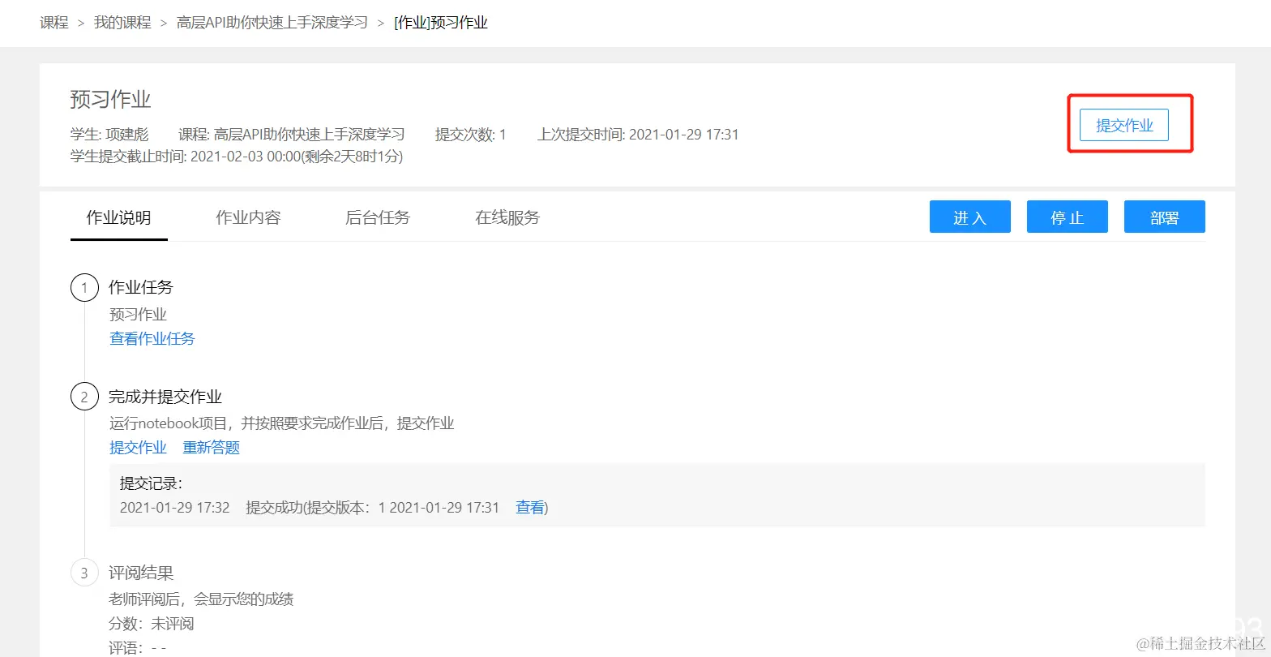Image resolution: width=1271 pixels, height=657 pixels.
Task: Click the 学生: 项建彪 text
Action: [109, 135]
